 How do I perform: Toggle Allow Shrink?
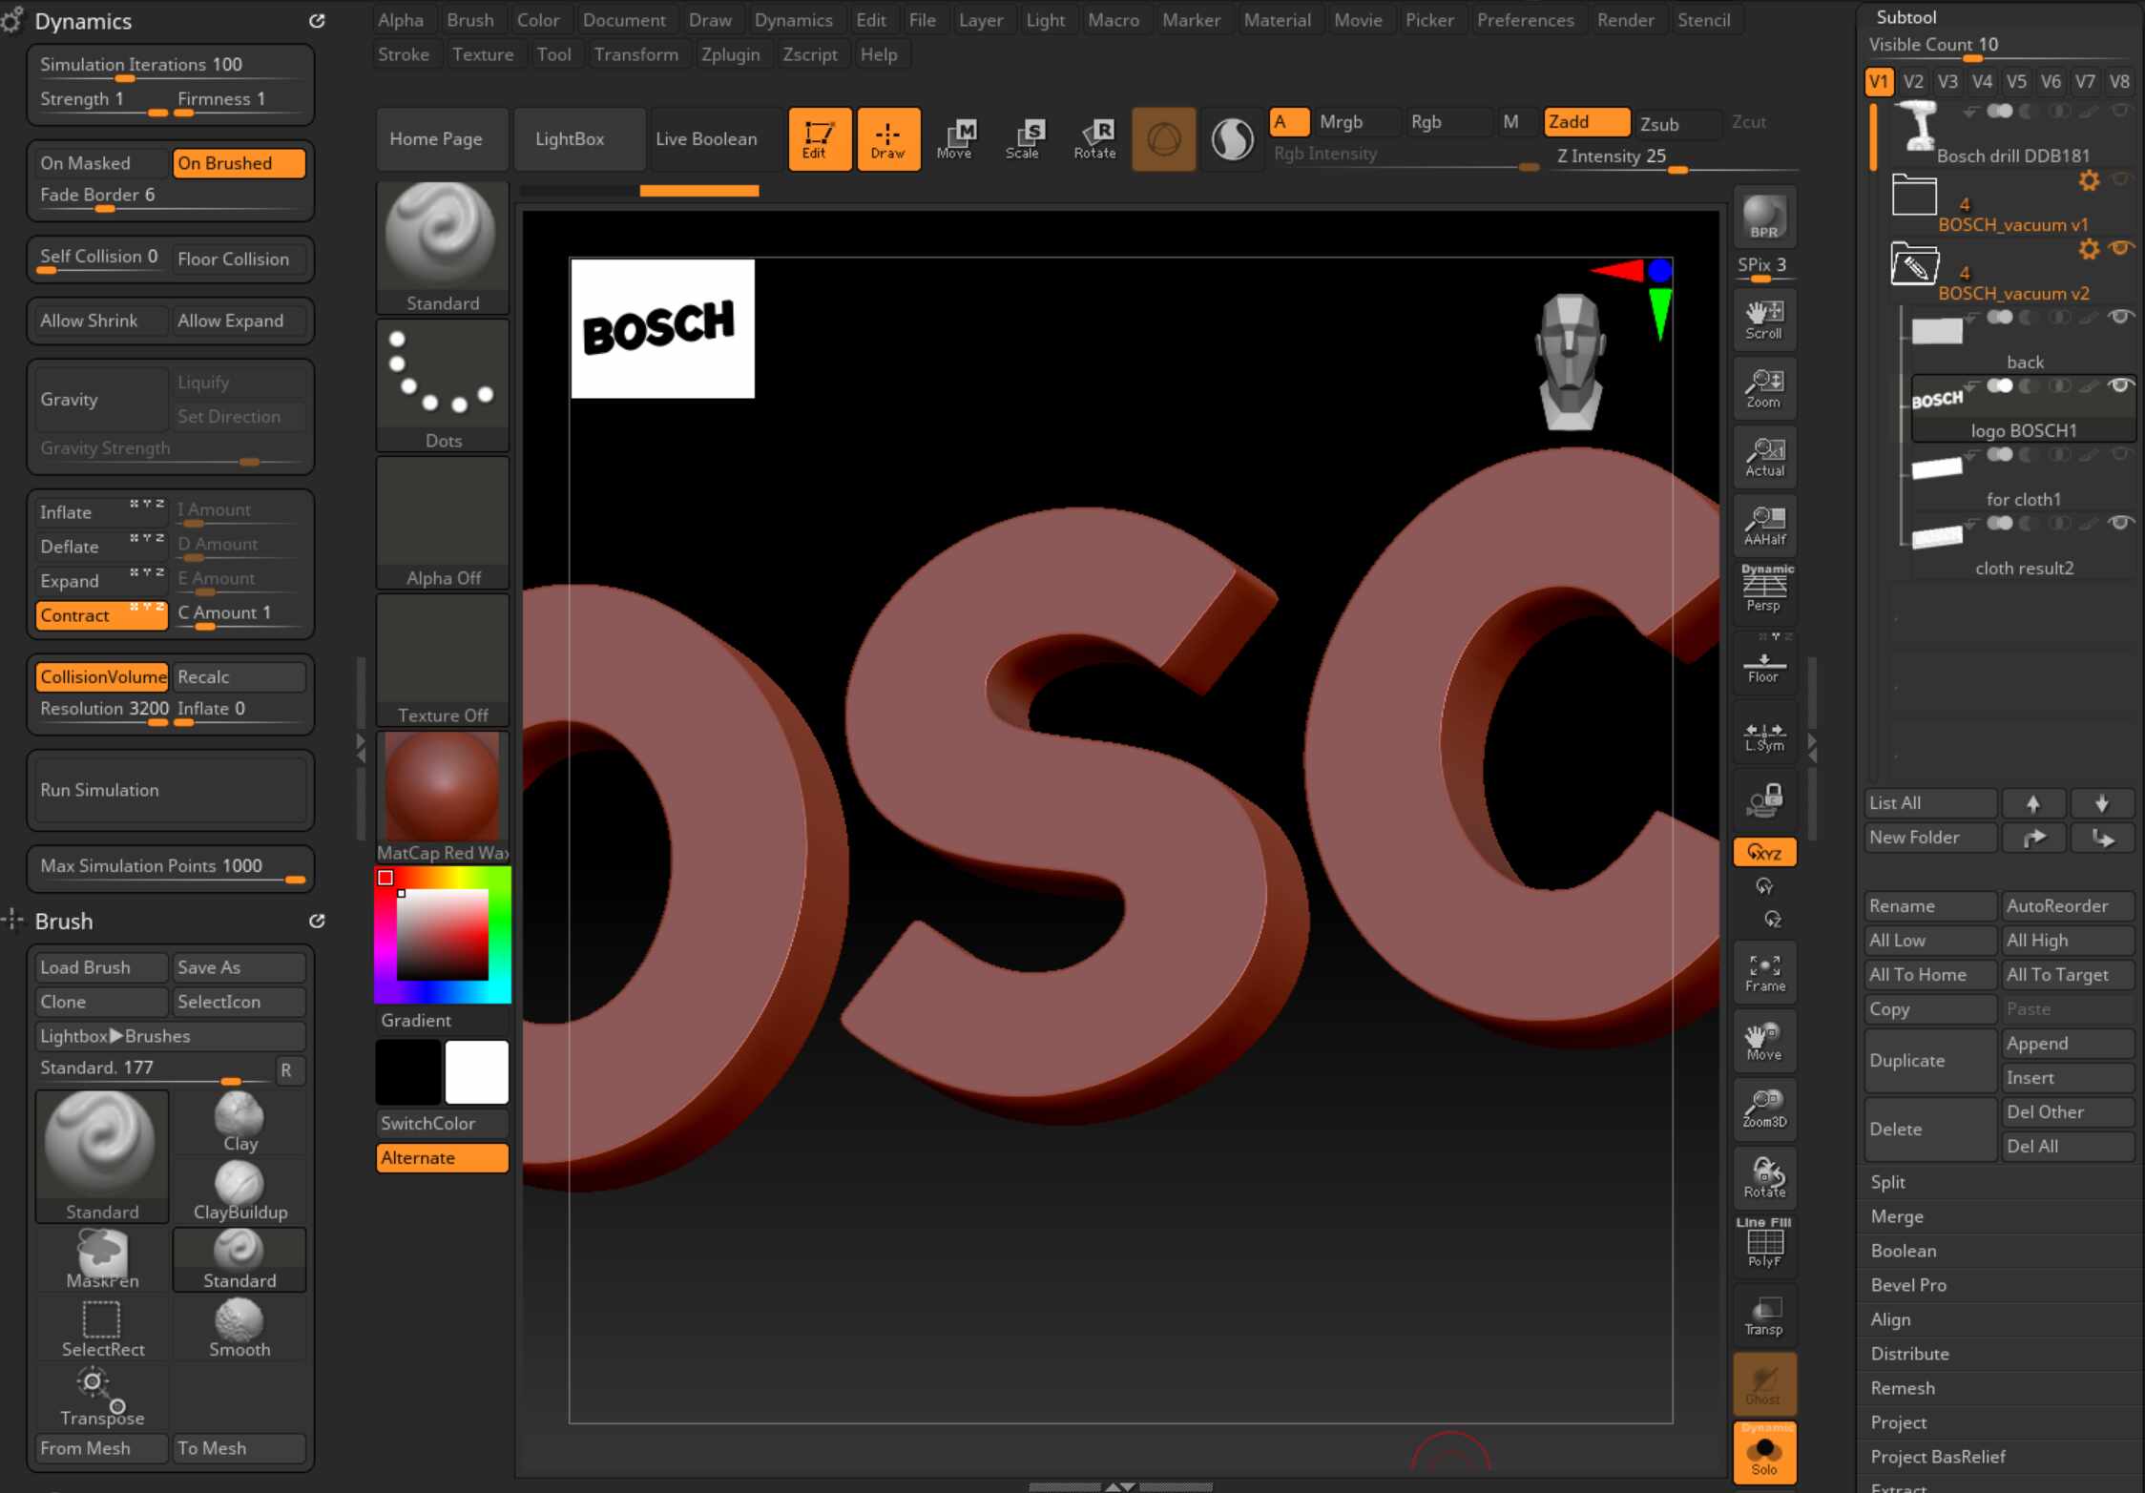coord(101,321)
